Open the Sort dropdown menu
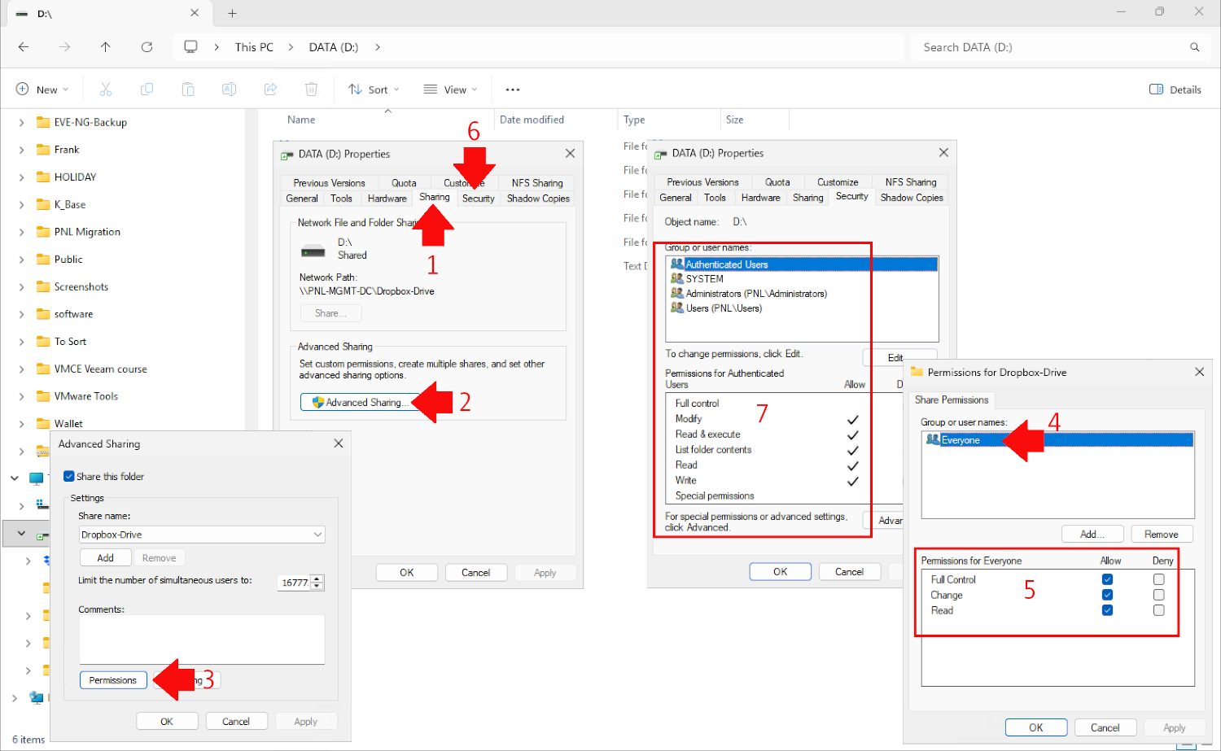Viewport: 1221px width, 751px height. pos(374,90)
